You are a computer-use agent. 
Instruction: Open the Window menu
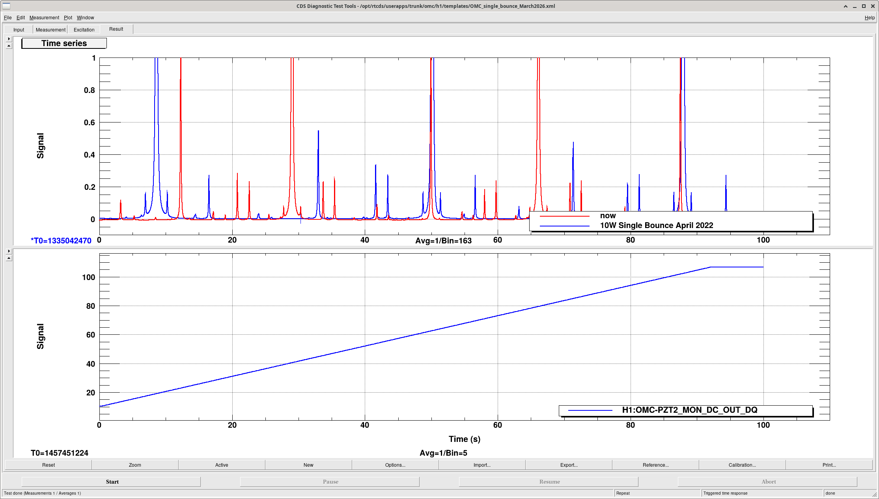click(x=85, y=18)
